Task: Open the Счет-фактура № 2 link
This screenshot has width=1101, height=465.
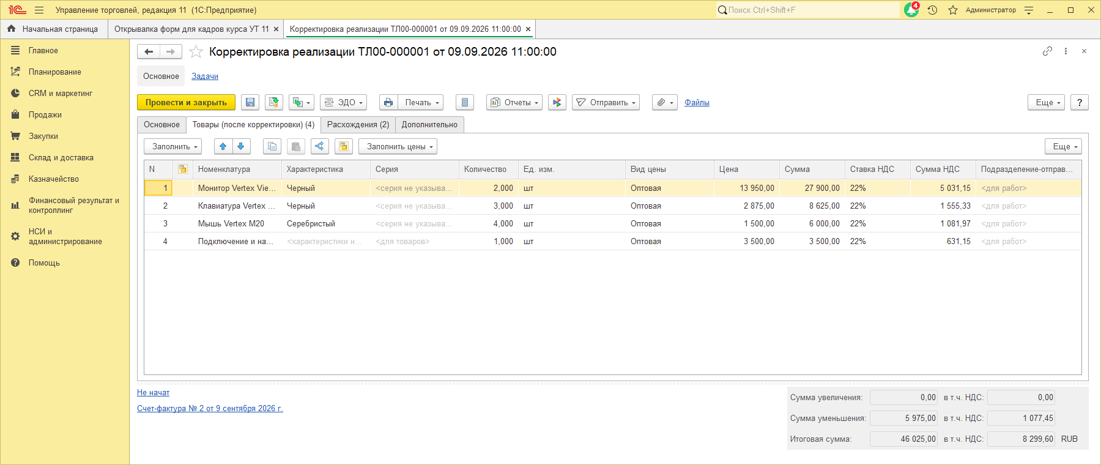Action: (210, 409)
